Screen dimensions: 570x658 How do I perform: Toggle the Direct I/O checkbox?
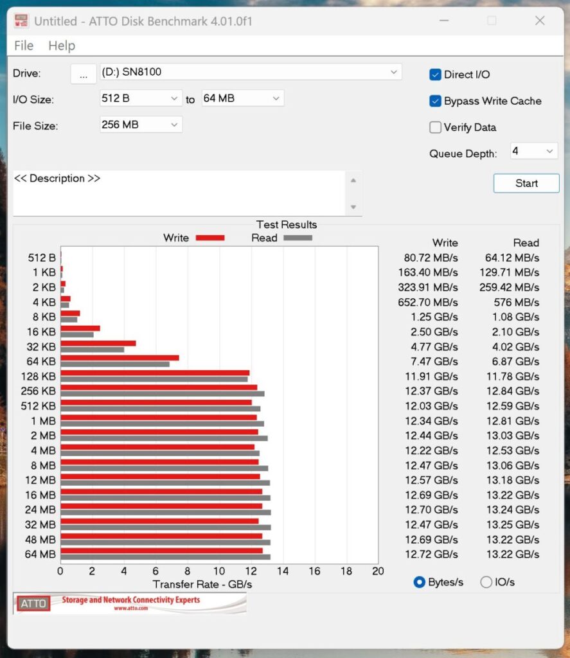tap(435, 75)
